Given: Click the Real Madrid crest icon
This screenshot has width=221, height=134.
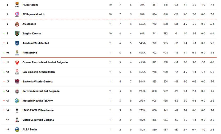Looking at the screenshot, I should pyautogui.click(x=17, y=53).
